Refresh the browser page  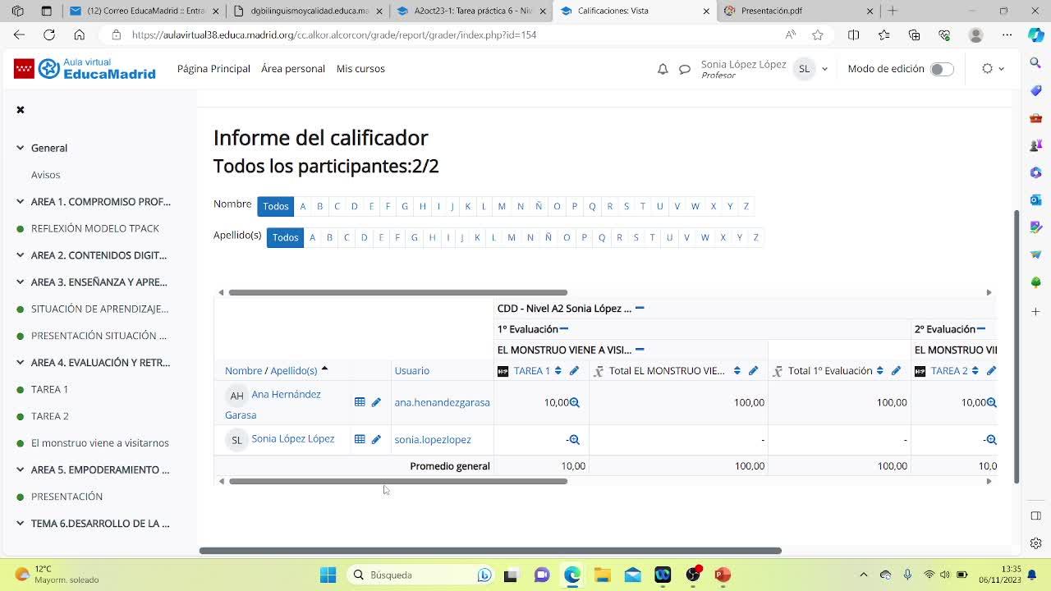pyautogui.click(x=49, y=34)
